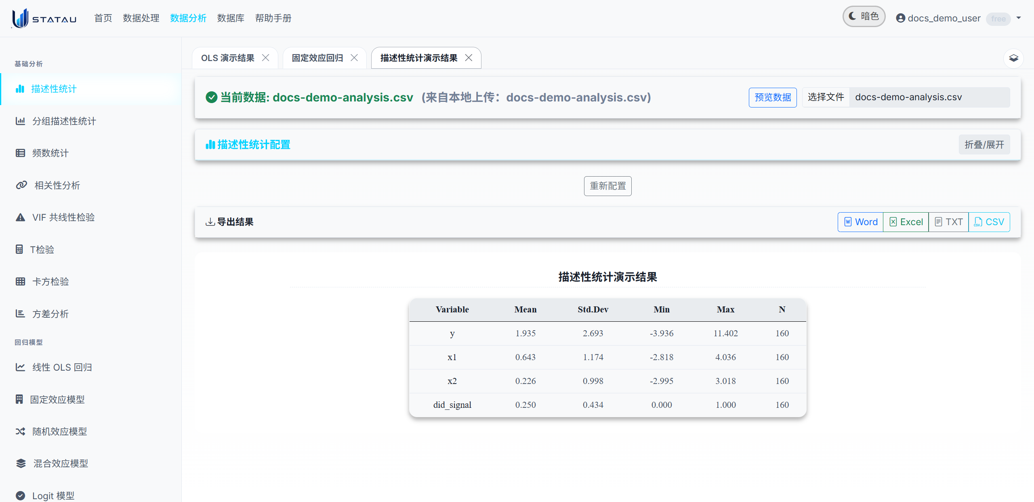Open 频数统计 in sidebar

[x=50, y=153]
